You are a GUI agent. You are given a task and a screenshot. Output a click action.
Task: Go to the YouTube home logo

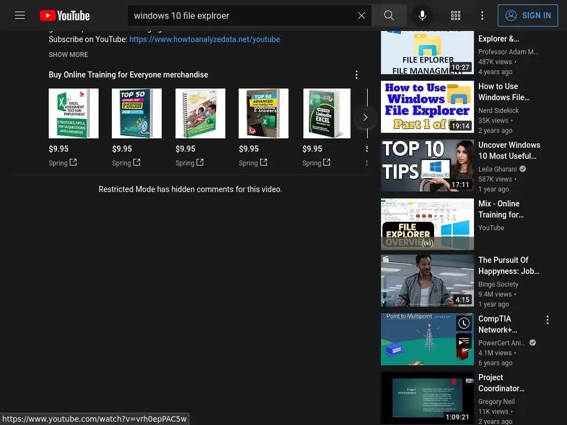click(65, 15)
